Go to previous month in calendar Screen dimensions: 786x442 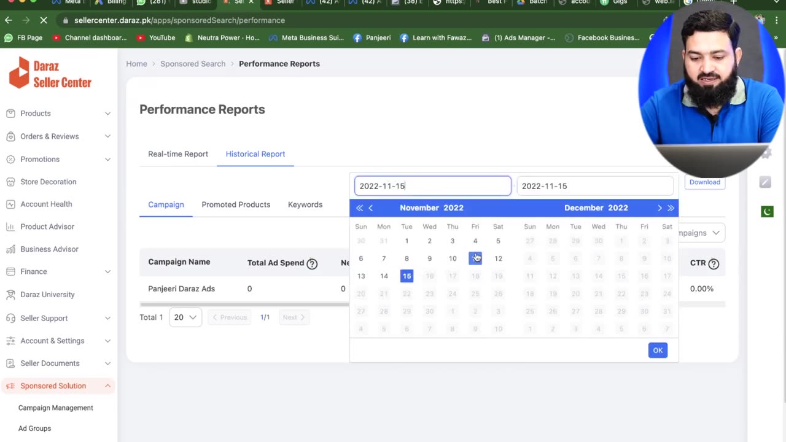pos(371,208)
